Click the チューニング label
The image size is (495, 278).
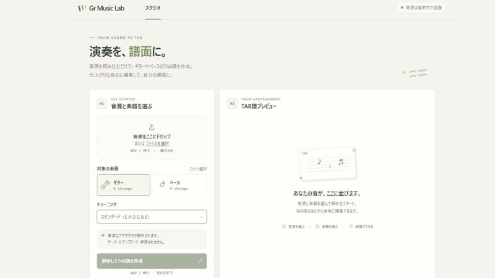[x=106, y=204]
